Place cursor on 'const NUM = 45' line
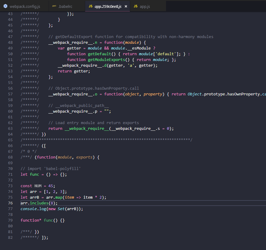Screen dimensions: 266x250 (38, 186)
